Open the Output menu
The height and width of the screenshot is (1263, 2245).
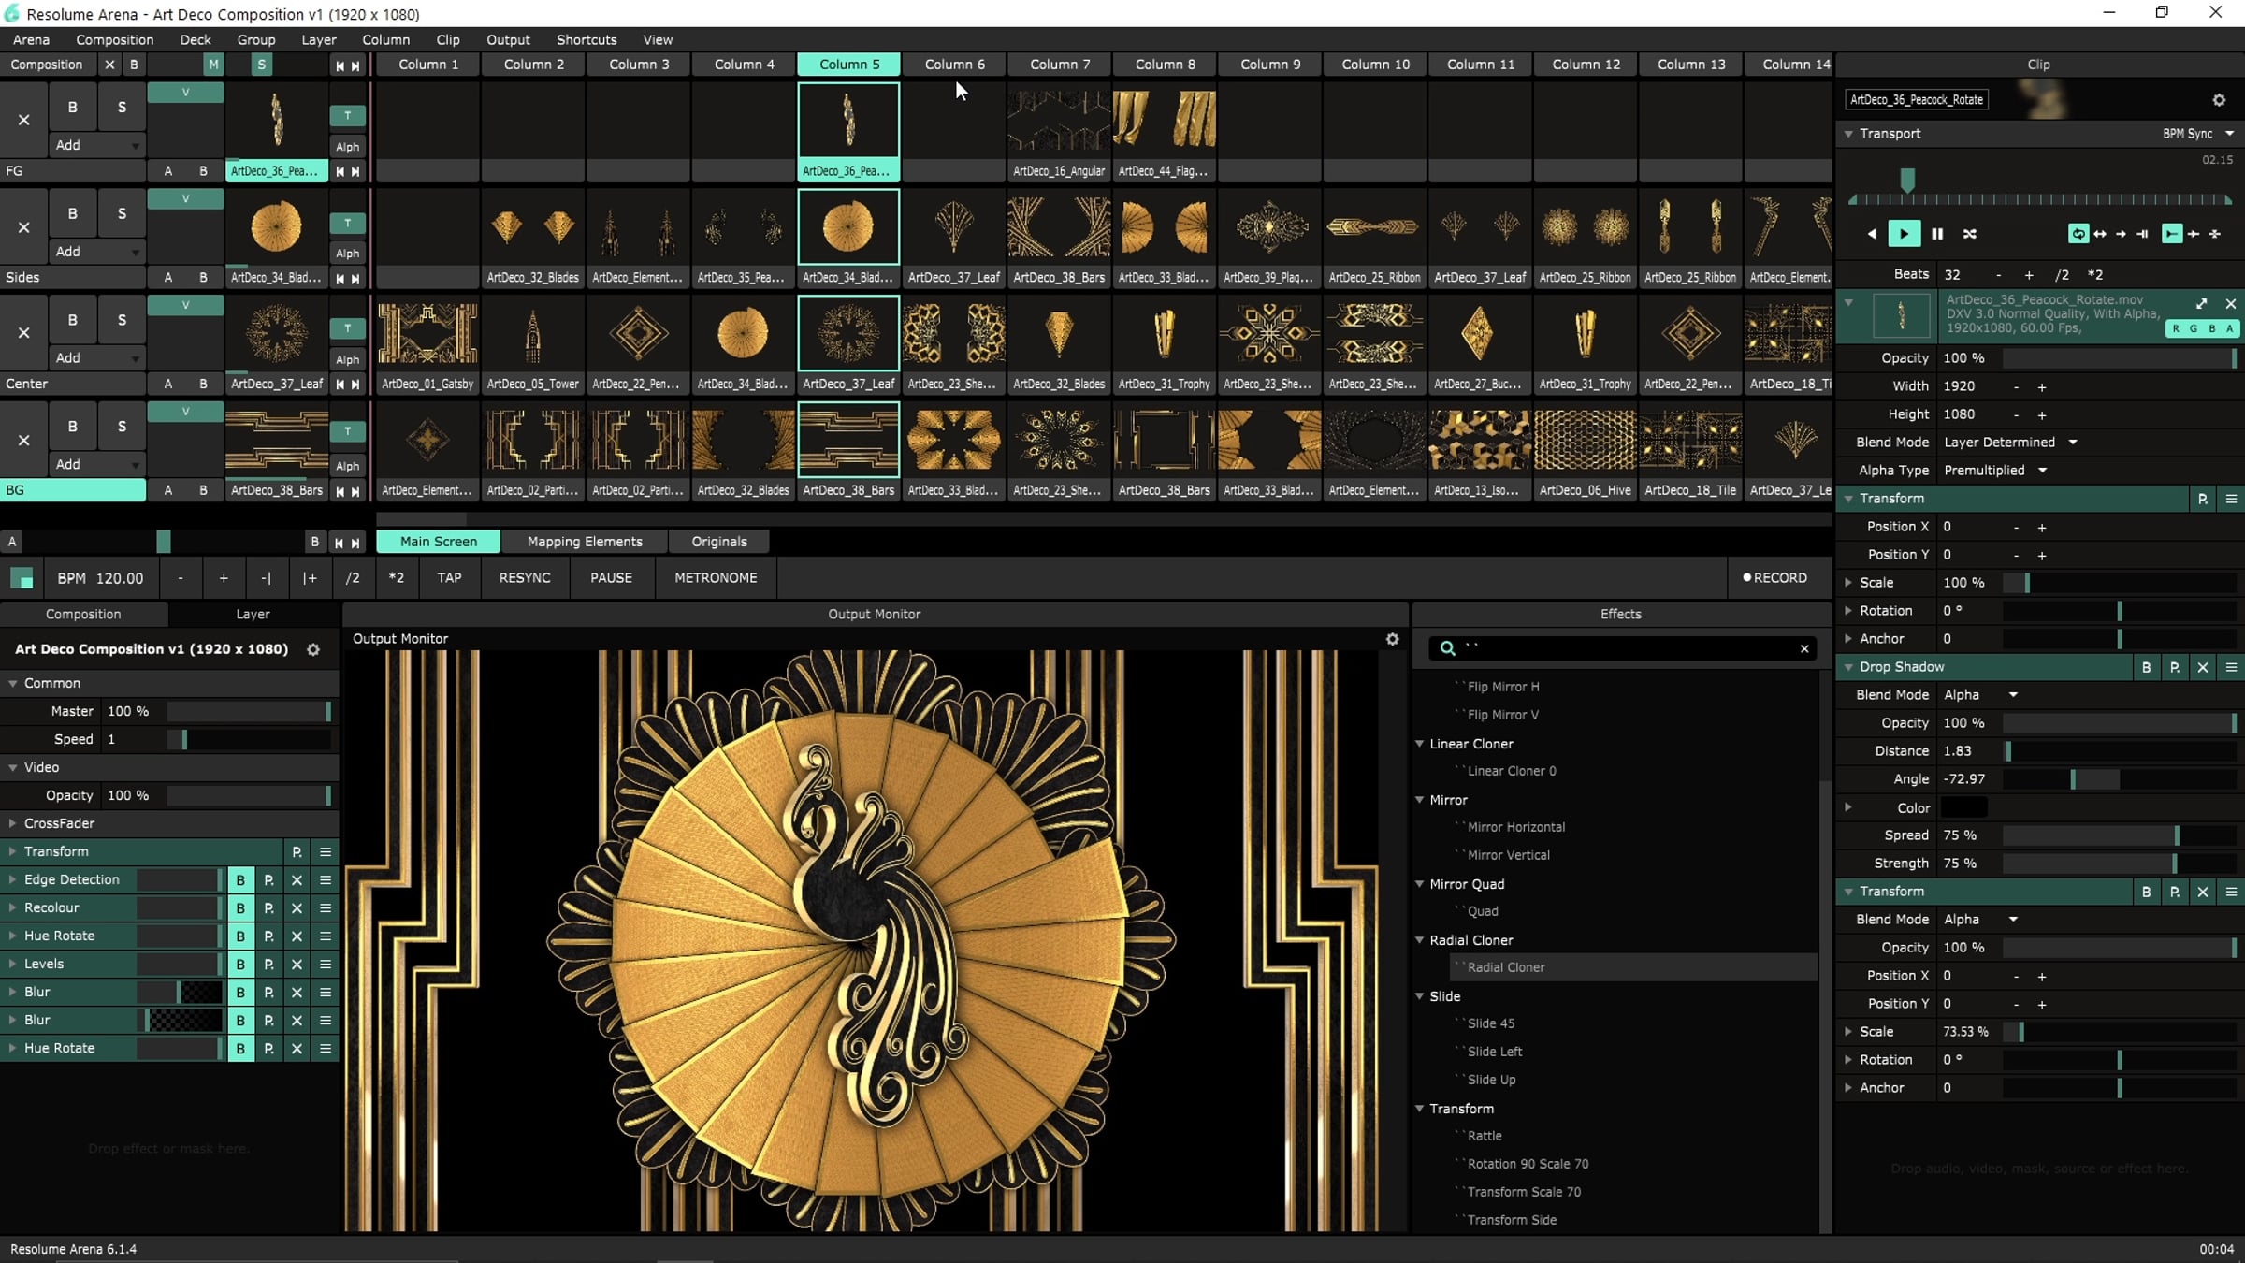508,39
